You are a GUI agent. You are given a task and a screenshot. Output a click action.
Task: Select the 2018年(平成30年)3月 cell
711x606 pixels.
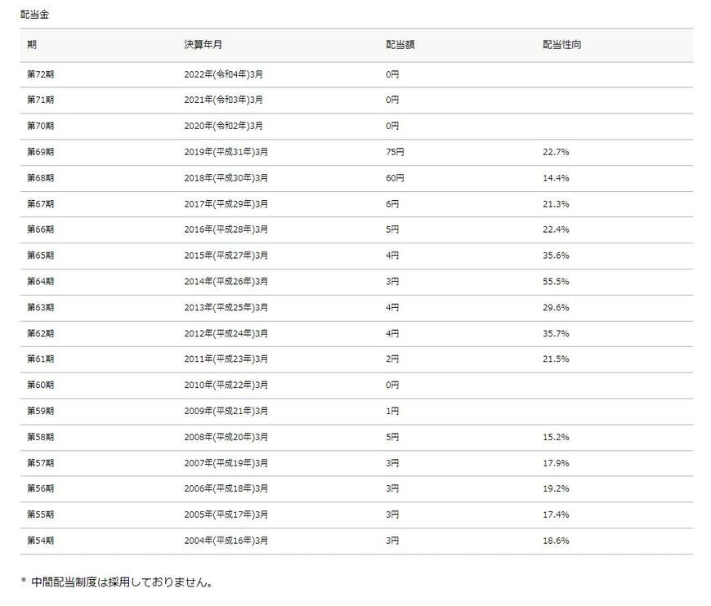226,178
